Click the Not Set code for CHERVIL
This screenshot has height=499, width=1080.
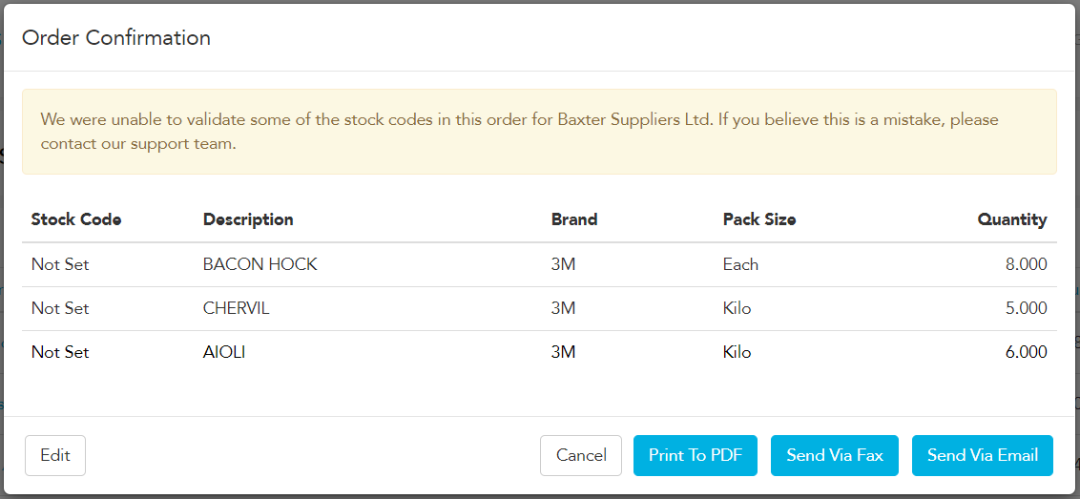[61, 309]
